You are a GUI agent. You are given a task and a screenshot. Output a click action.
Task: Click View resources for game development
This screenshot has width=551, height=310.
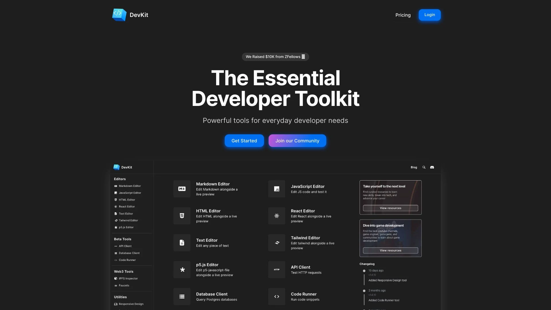click(390, 250)
